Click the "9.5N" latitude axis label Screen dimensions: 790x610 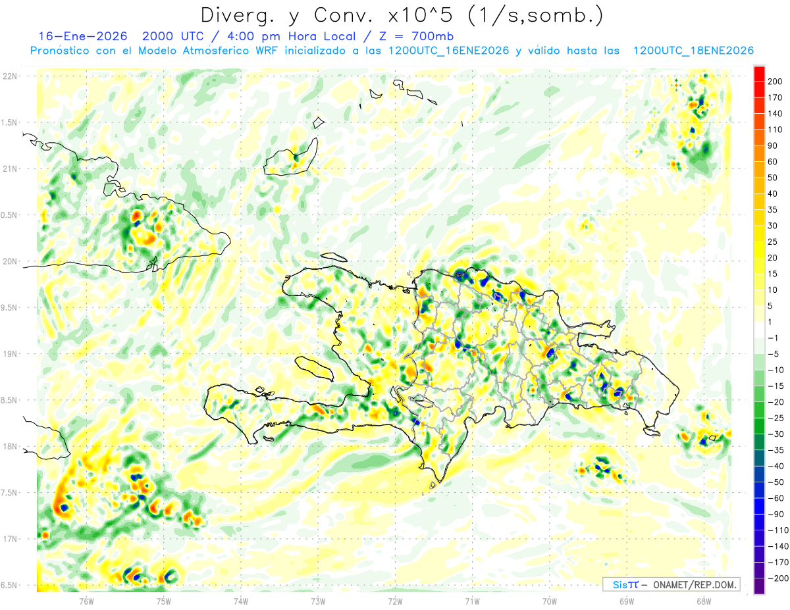[x=9, y=307]
